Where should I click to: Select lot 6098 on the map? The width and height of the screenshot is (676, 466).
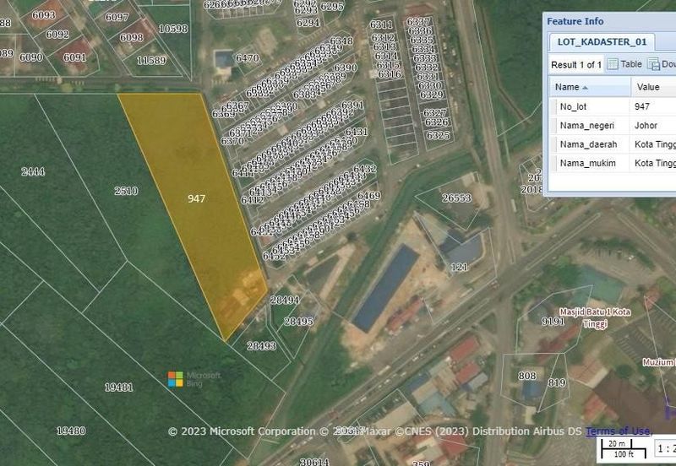click(x=131, y=38)
